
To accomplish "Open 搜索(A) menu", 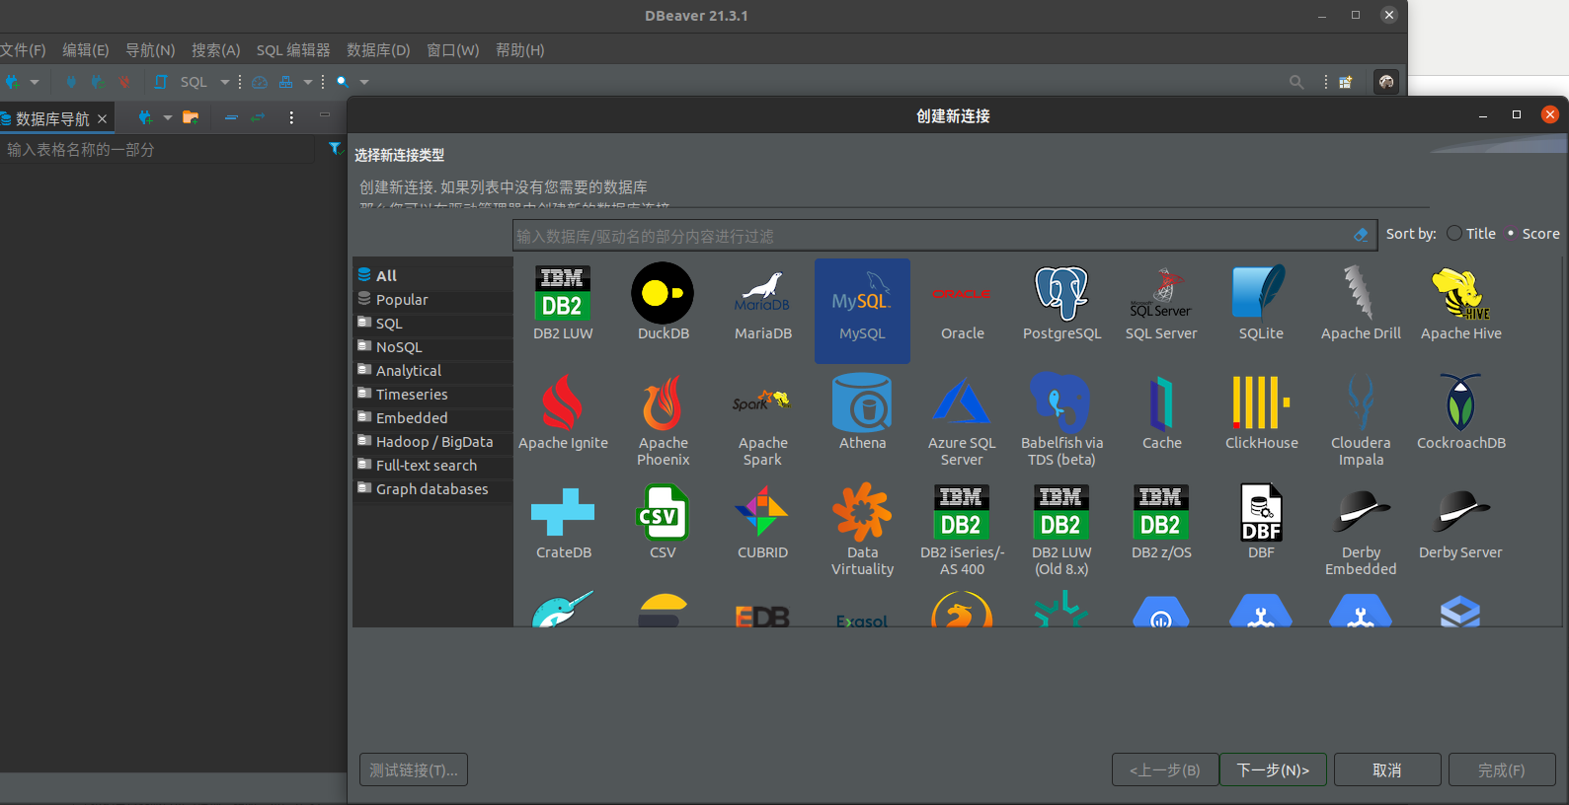I will point(216,50).
